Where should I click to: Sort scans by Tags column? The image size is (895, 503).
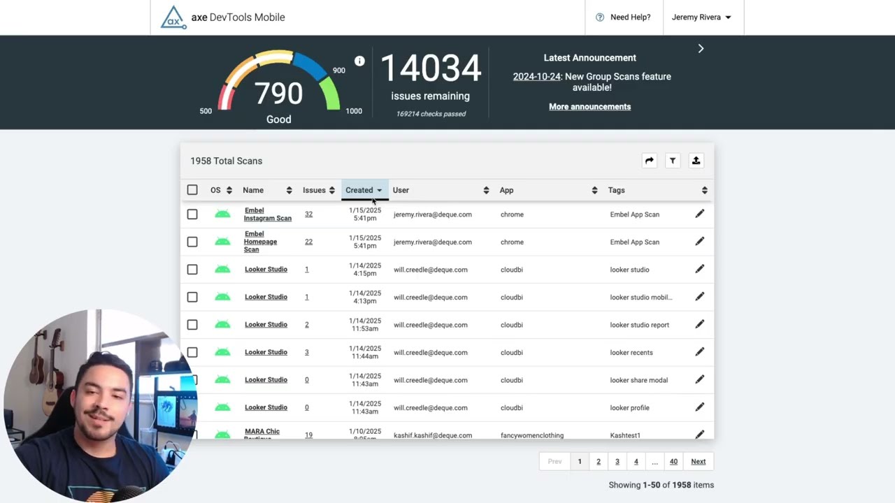click(657, 190)
